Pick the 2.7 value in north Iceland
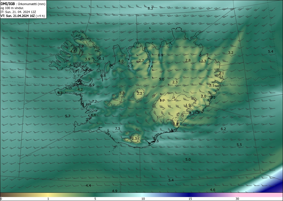This screenshot has height=201, width=283. tap(141, 60)
